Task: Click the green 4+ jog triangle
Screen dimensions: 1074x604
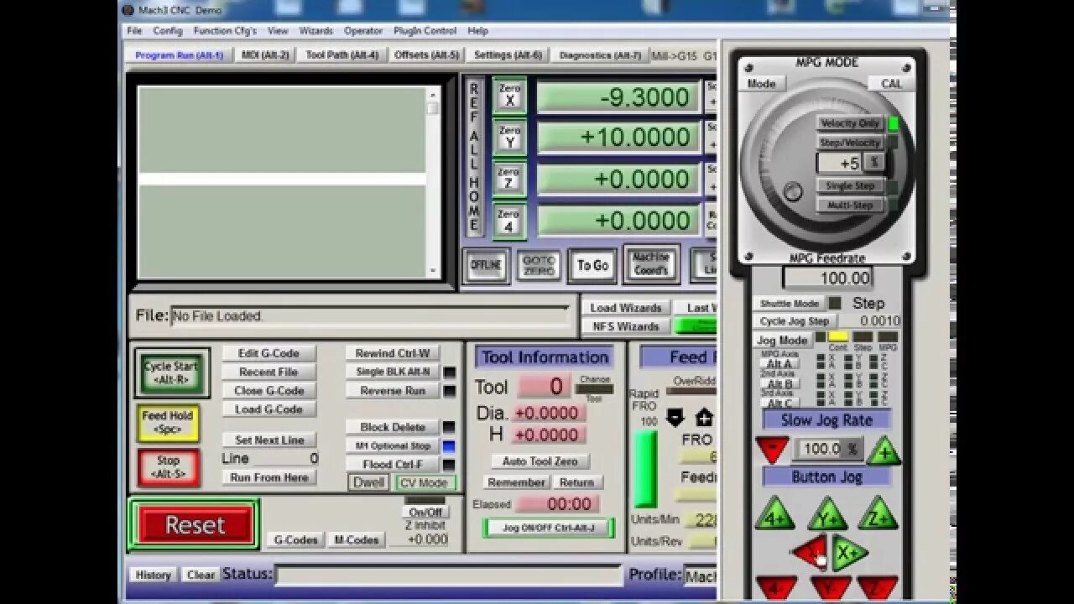Action: [x=774, y=514]
